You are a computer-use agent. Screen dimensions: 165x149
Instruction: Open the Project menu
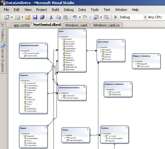42,10
